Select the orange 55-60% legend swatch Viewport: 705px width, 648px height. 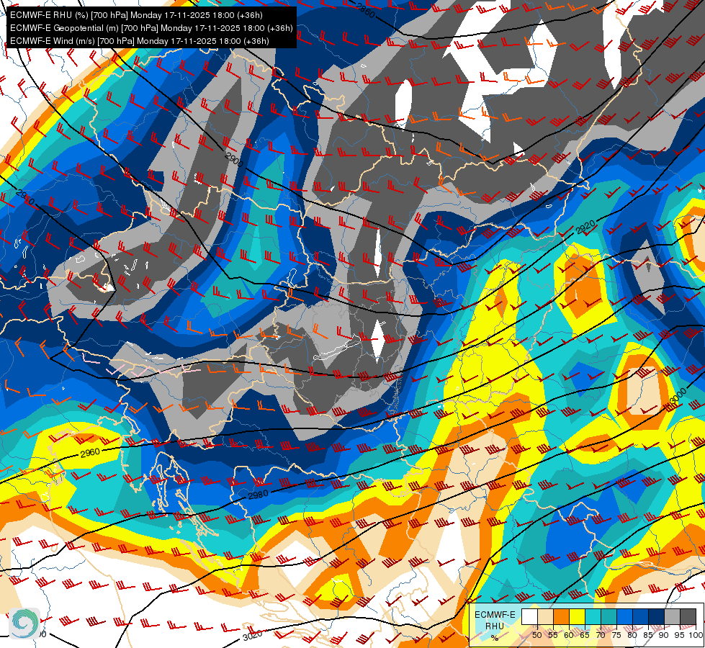pos(561,616)
